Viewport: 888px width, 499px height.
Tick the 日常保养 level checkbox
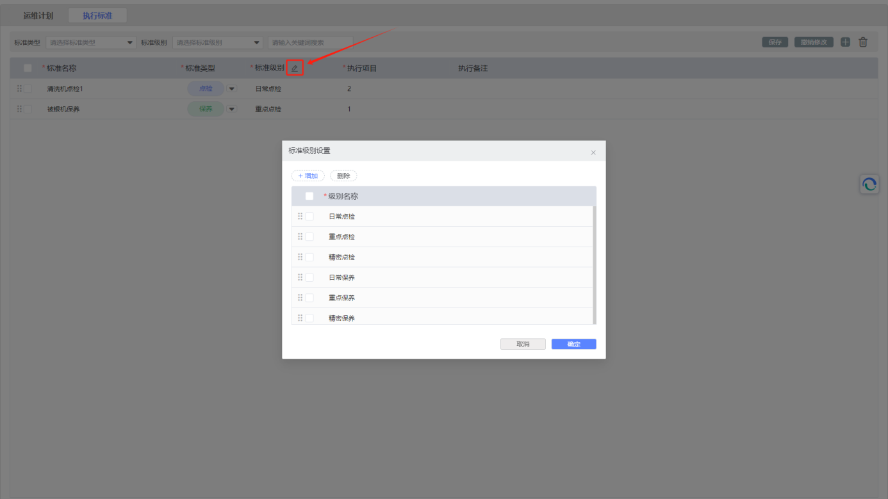pyautogui.click(x=309, y=277)
